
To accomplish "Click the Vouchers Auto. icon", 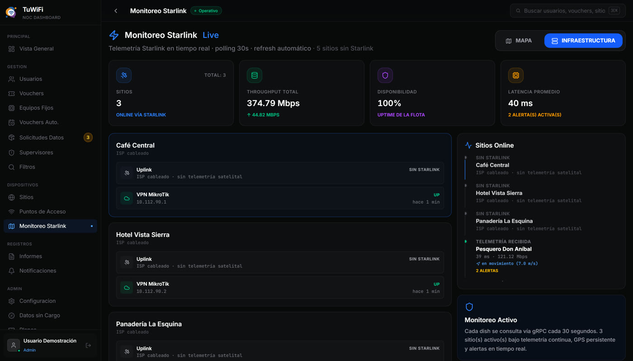I will [12, 122].
